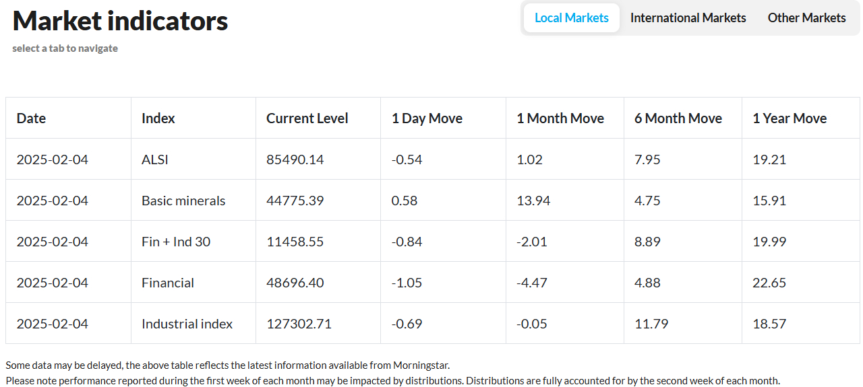Click 'select a tab to navigate' text

click(x=65, y=48)
